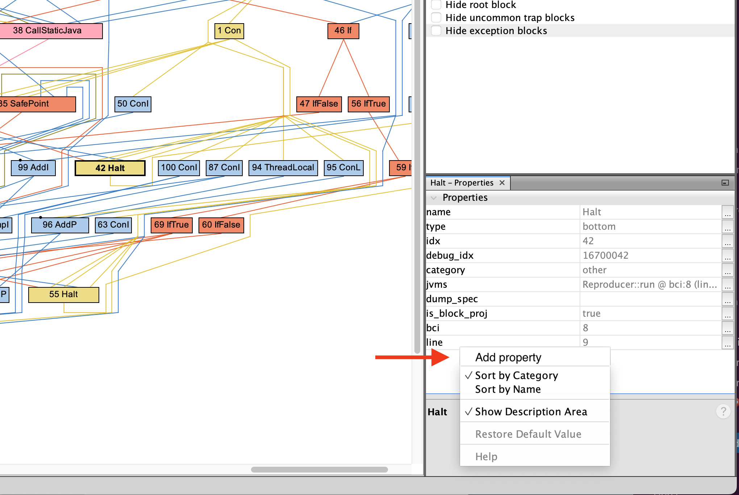Minimize the properties window group icon
Viewport: 739px width, 495px height.
coord(725,183)
